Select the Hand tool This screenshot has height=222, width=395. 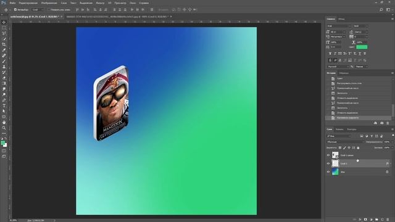pyautogui.click(x=4, y=122)
